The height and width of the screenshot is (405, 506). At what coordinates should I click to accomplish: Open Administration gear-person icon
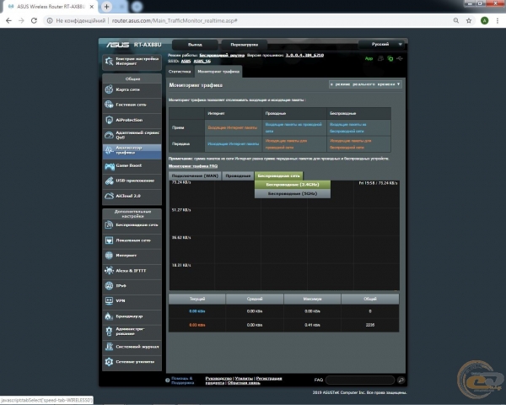pyautogui.click(x=109, y=331)
